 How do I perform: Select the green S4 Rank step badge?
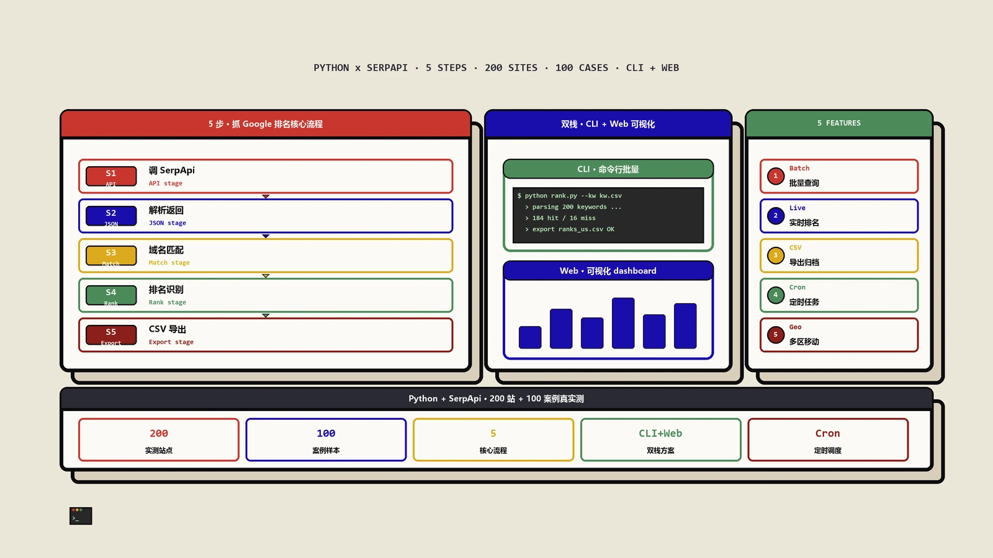[111, 295]
